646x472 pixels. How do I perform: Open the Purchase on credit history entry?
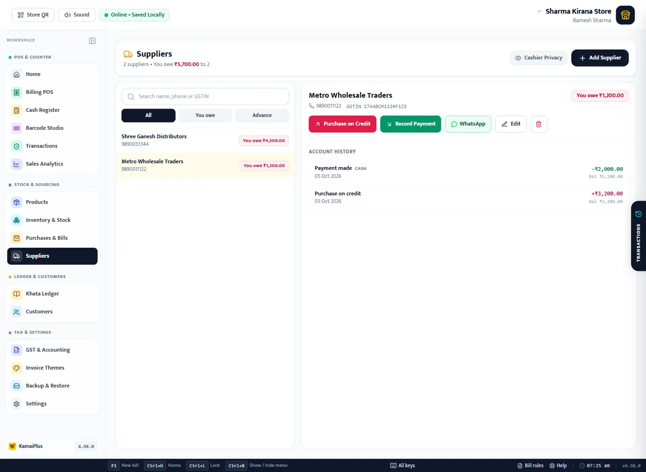tap(469, 197)
